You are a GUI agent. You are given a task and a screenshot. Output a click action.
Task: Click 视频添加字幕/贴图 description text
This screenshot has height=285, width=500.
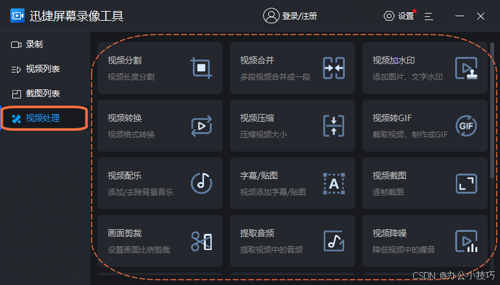(x=273, y=192)
